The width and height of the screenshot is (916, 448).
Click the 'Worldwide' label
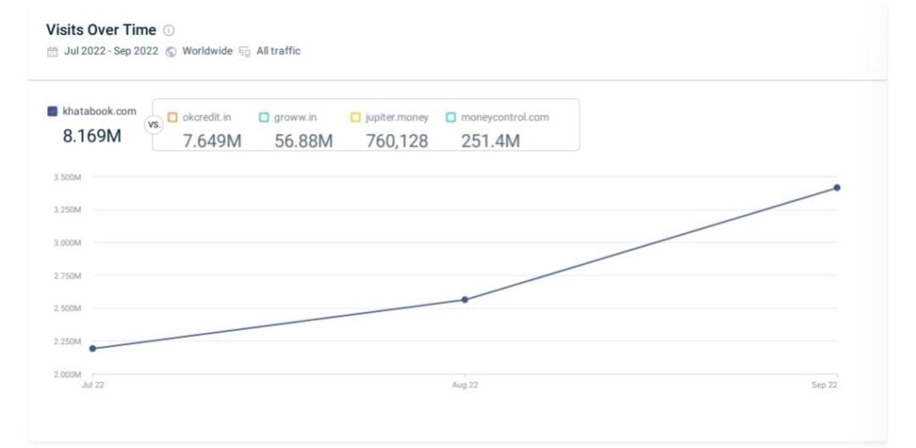coord(208,51)
